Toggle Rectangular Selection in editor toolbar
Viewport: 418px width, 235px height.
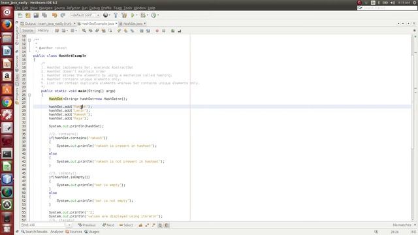[110, 31]
